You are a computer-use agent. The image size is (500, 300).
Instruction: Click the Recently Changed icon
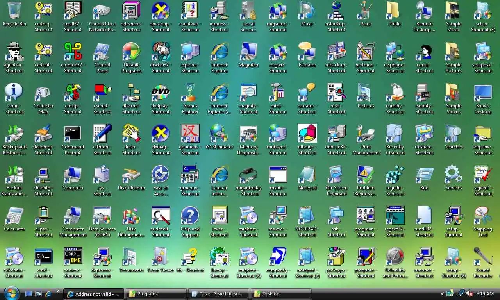tap(395, 134)
